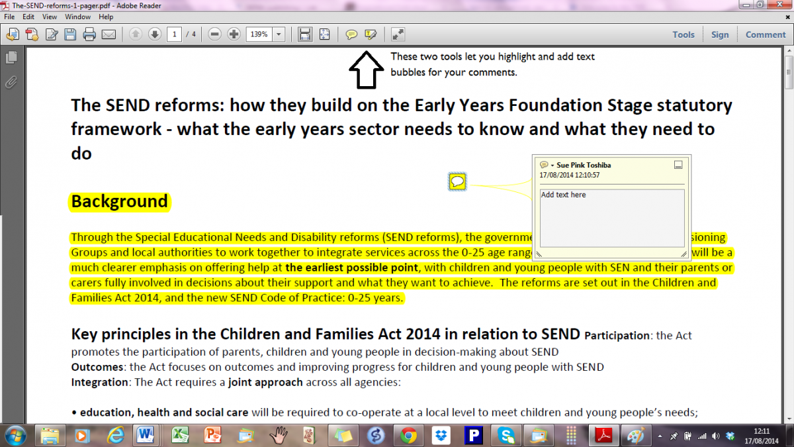Switch to read mode view
Image resolution: width=794 pixels, height=447 pixels.
pyautogui.click(x=398, y=34)
